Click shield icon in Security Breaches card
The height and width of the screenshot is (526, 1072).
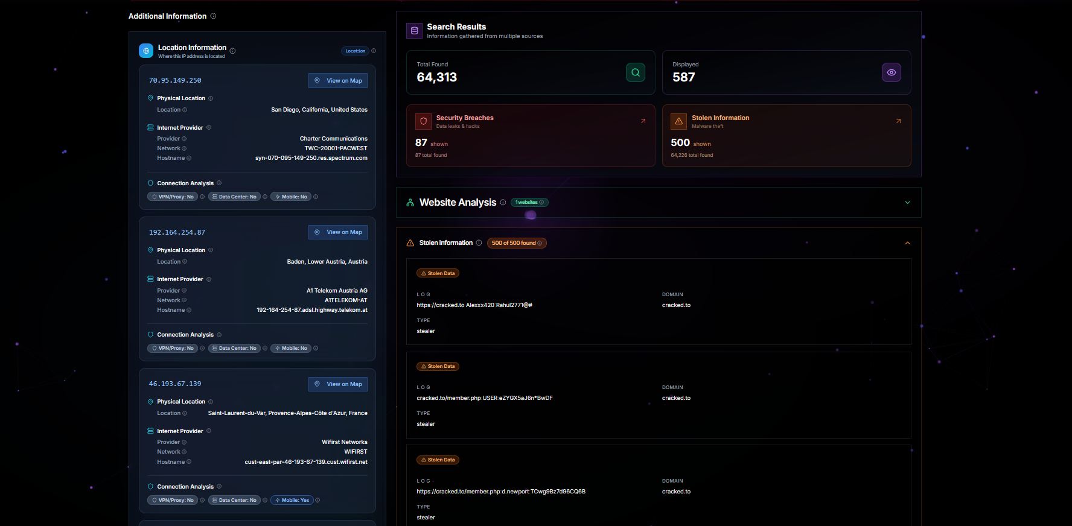(x=423, y=121)
